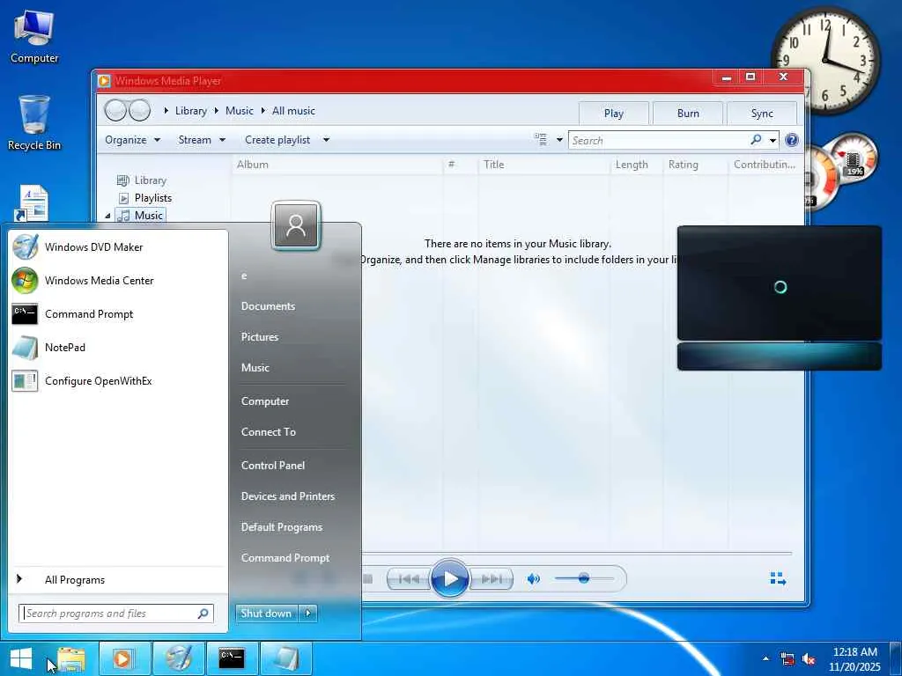This screenshot has width=902, height=676.
Task: Switch to Windows Media Player taskbar button
Action: [125, 658]
